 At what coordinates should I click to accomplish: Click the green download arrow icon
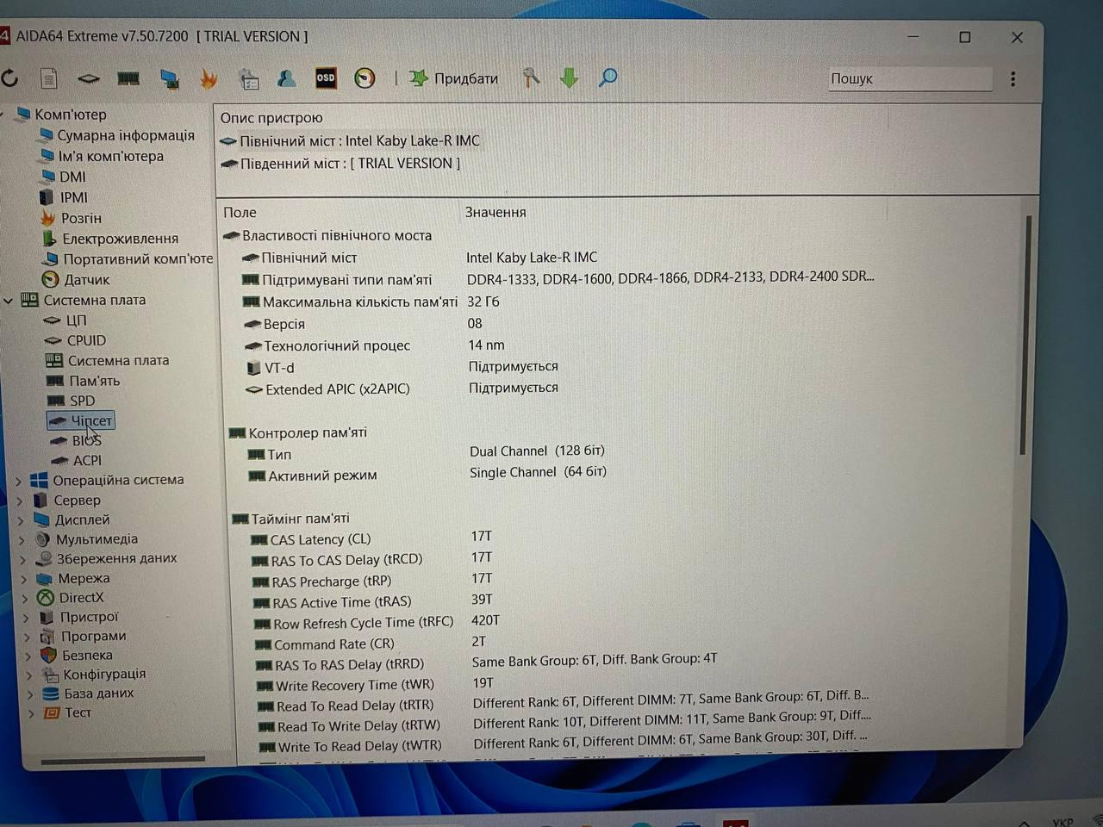569,78
